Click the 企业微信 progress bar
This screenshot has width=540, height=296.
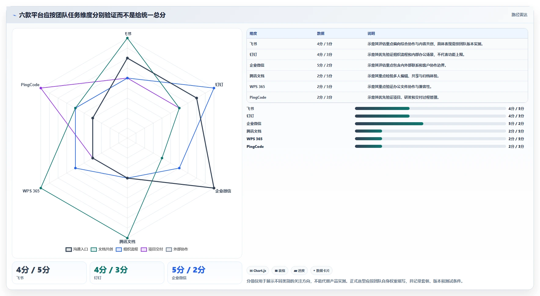pyautogui.click(x=430, y=124)
